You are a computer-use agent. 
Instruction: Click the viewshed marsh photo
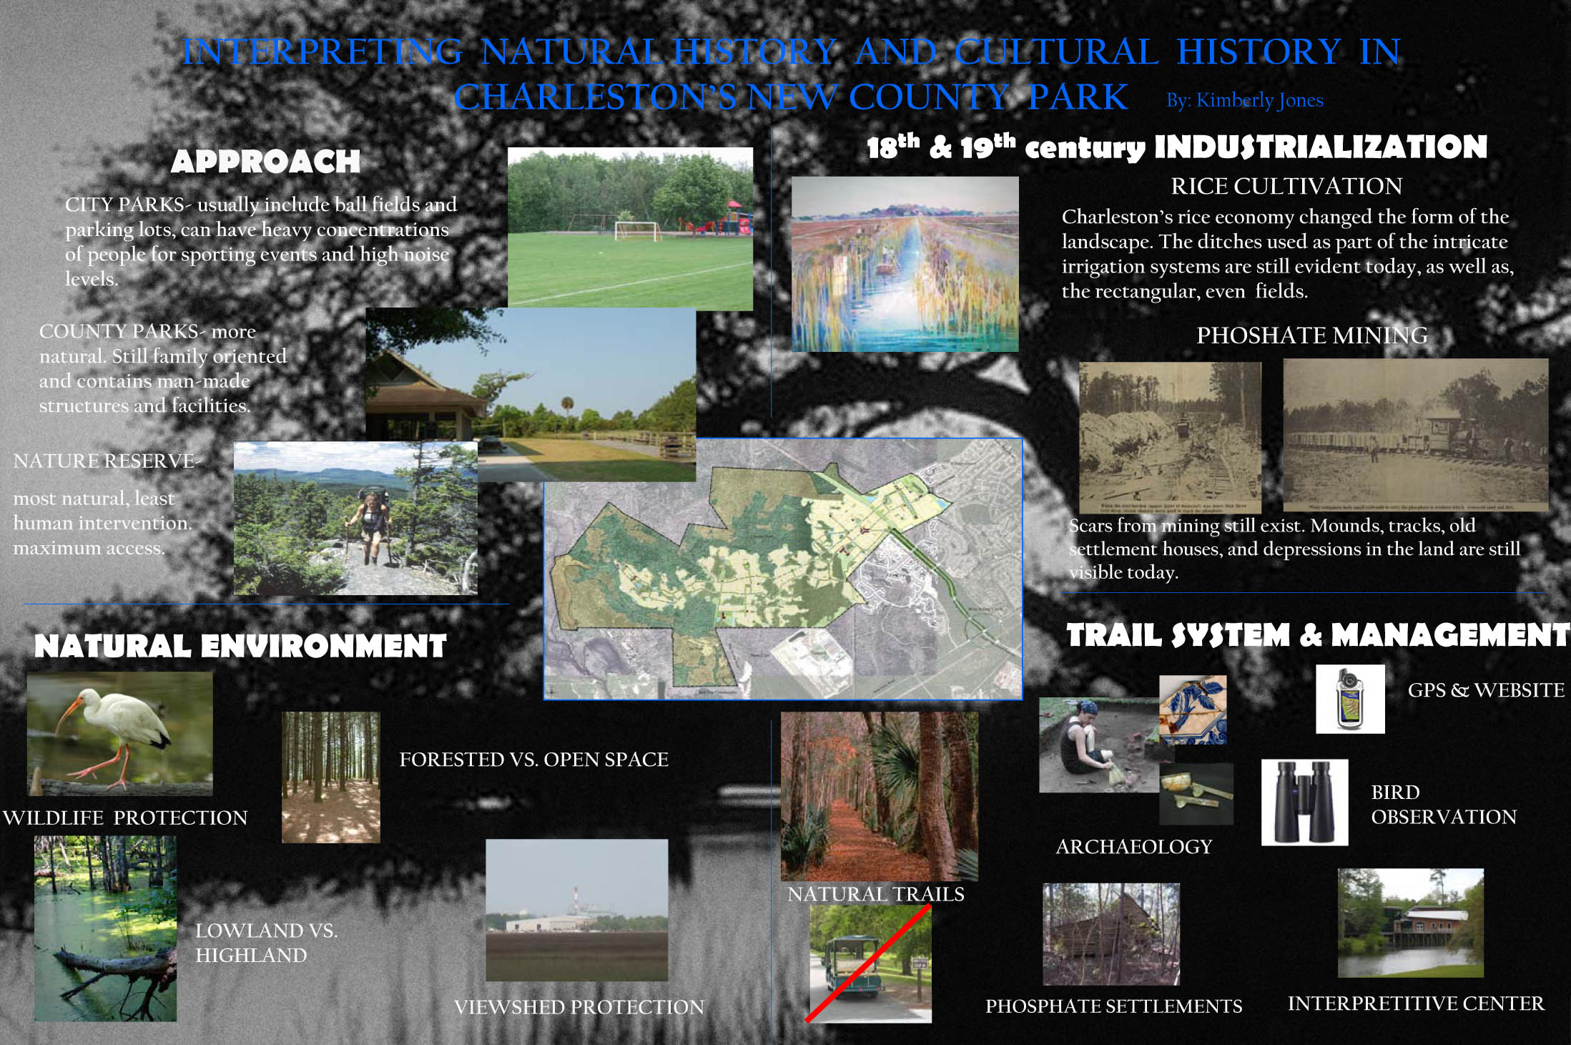pos(577,910)
